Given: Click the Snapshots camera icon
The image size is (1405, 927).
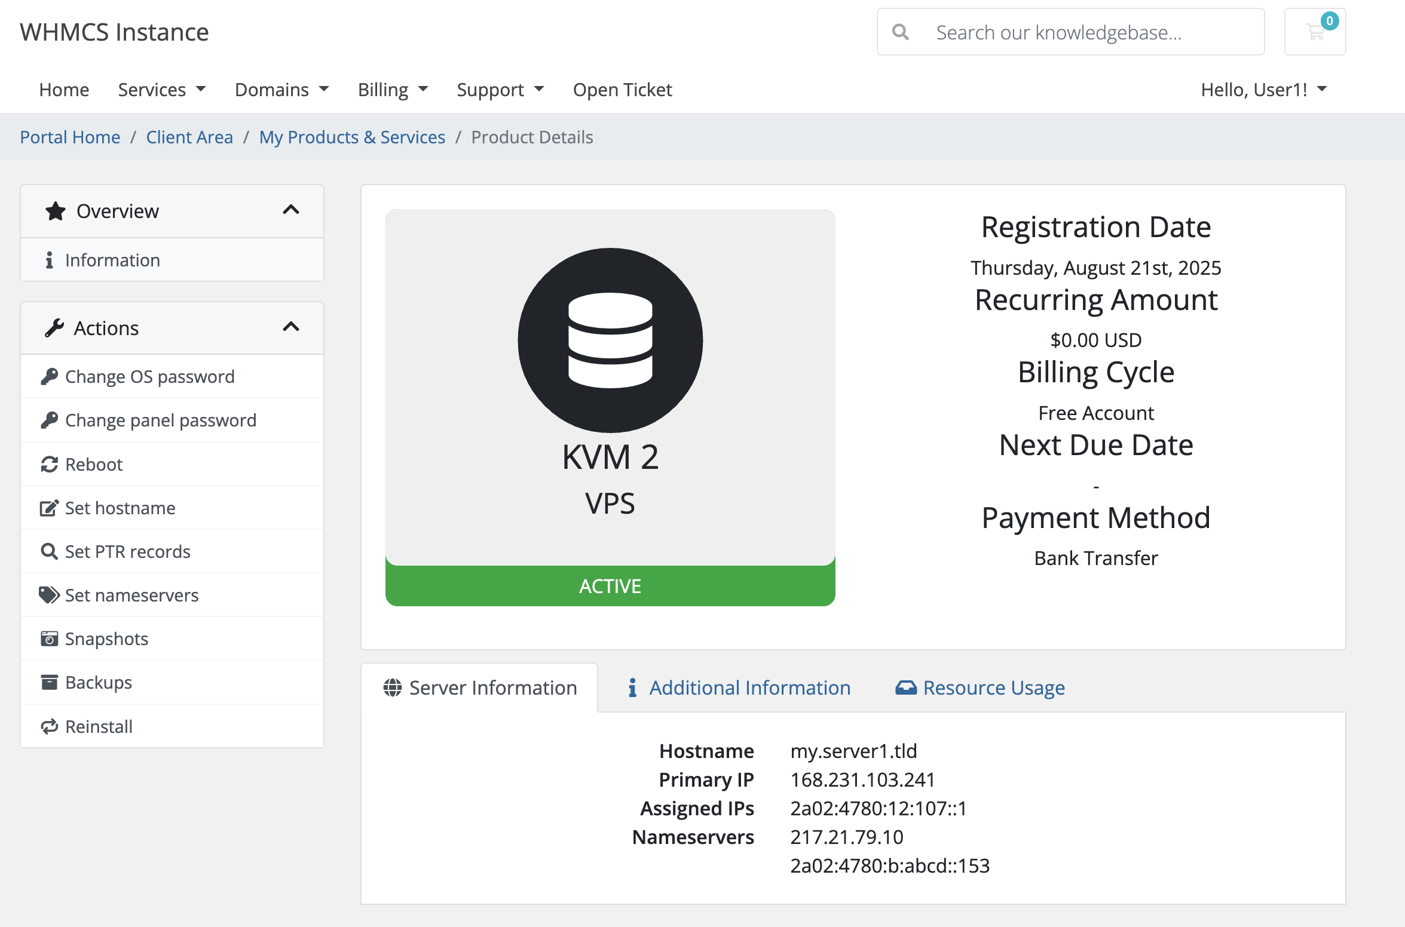Looking at the screenshot, I should 49,639.
